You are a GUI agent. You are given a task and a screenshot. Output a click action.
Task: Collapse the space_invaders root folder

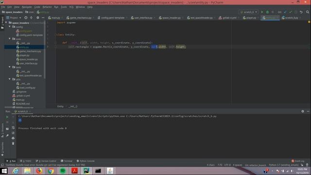[x=6, y=23]
